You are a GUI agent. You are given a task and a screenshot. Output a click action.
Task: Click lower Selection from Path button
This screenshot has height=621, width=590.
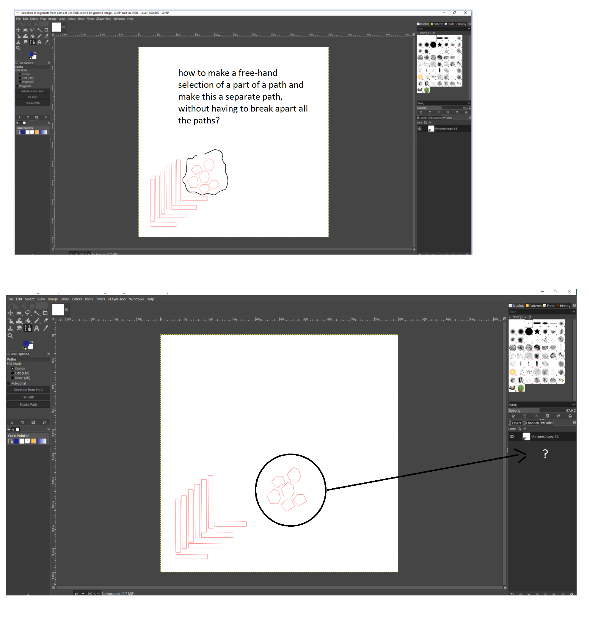pos(28,390)
